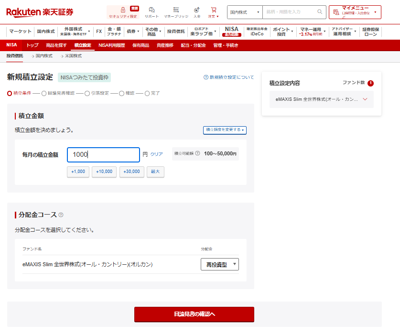Click the help icon beside 分配金コース
Image resolution: width=400 pixels, height=335 pixels.
[x=61, y=215]
